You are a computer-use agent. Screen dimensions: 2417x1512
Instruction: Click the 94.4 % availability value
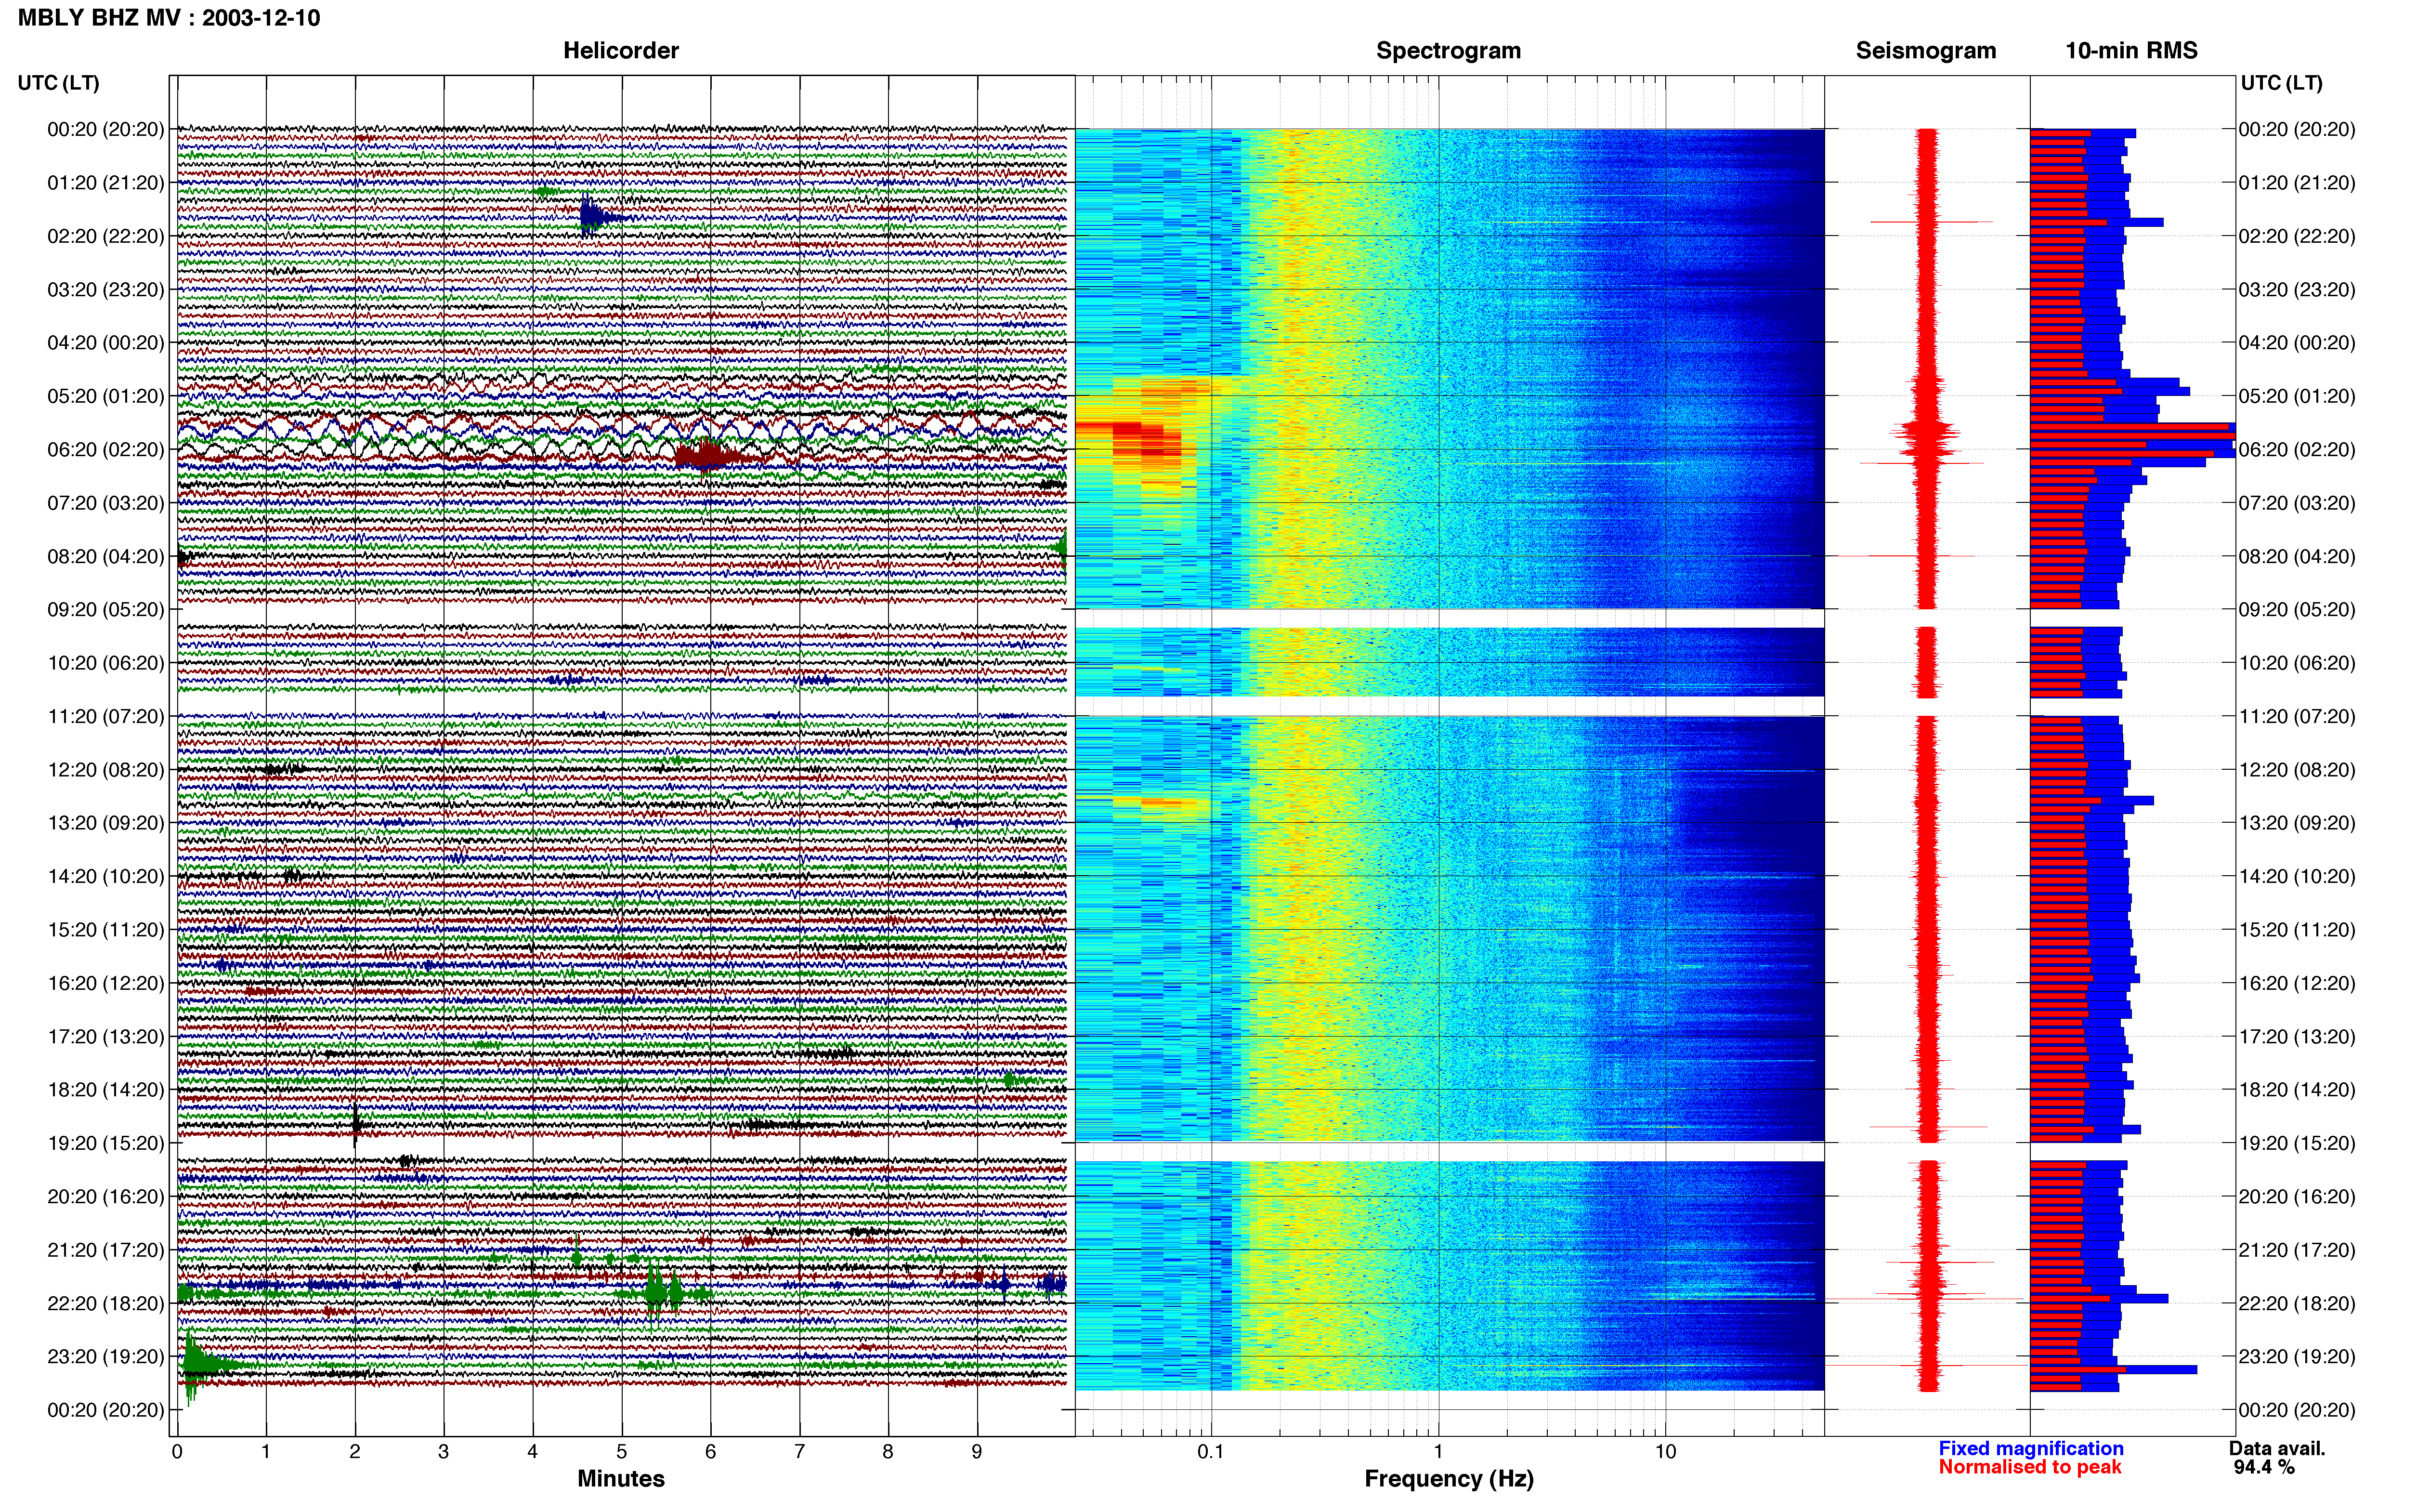2264,1467
